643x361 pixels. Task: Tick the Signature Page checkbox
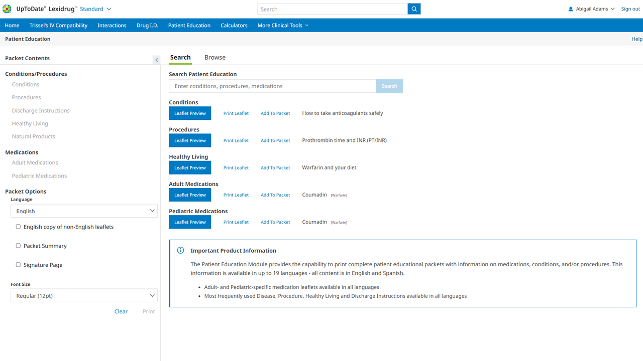tap(19, 265)
